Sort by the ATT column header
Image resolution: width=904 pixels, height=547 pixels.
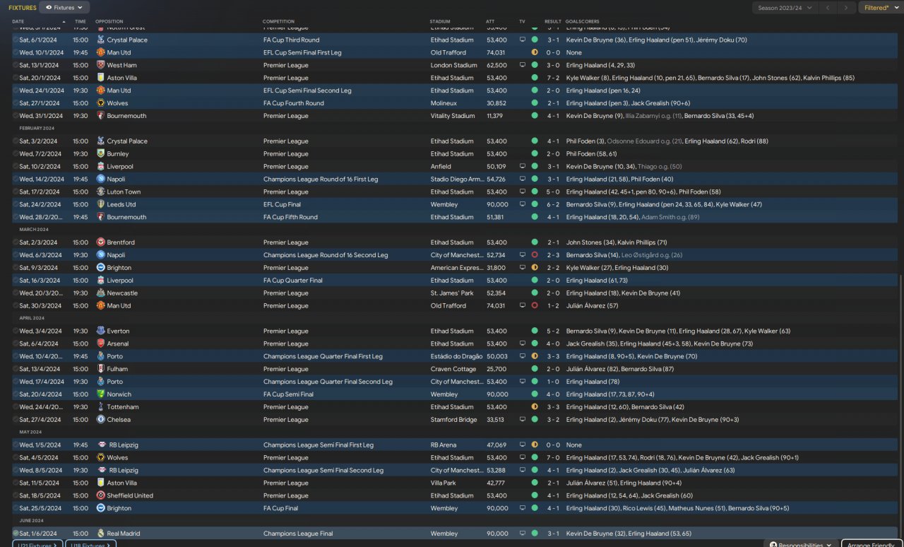490,22
